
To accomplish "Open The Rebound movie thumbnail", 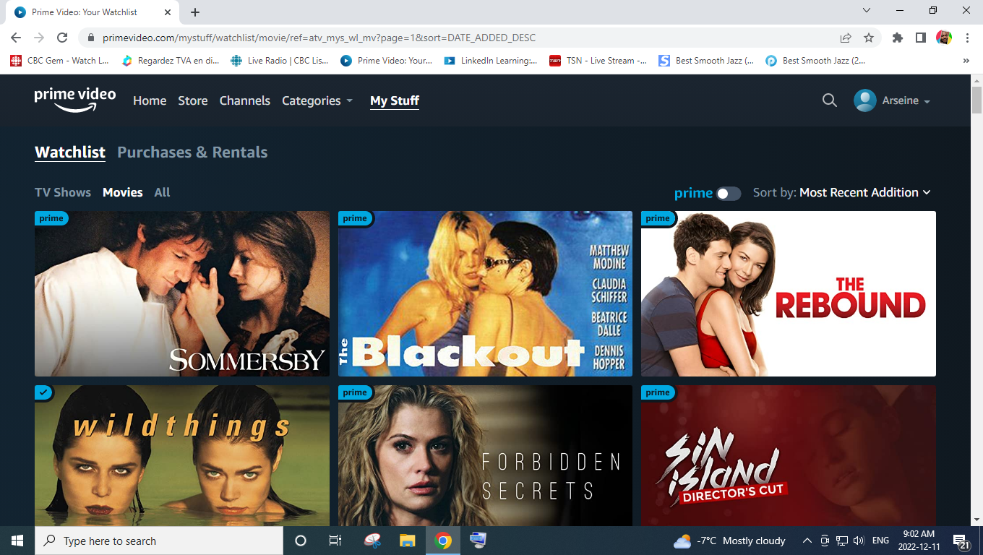I will 788,293.
